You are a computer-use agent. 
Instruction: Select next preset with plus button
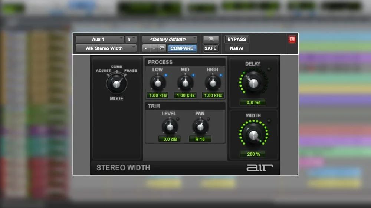tap(154, 48)
